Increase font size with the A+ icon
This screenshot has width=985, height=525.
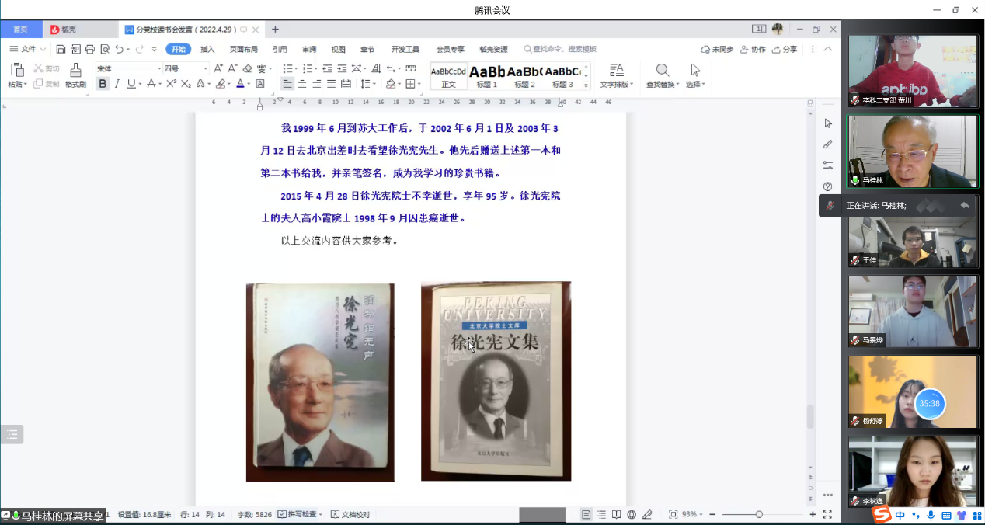point(218,68)
